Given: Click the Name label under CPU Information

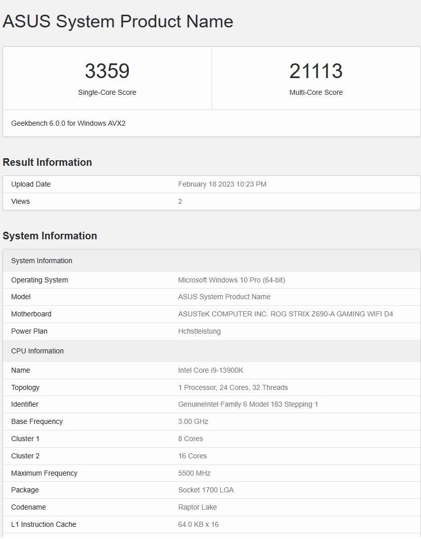Looking at the screenshot, I should [21, 370].
